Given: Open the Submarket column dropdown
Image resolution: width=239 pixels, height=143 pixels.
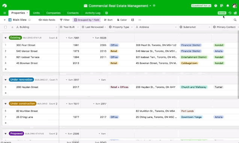Looking at the screenshot, I should pos(209,27).
